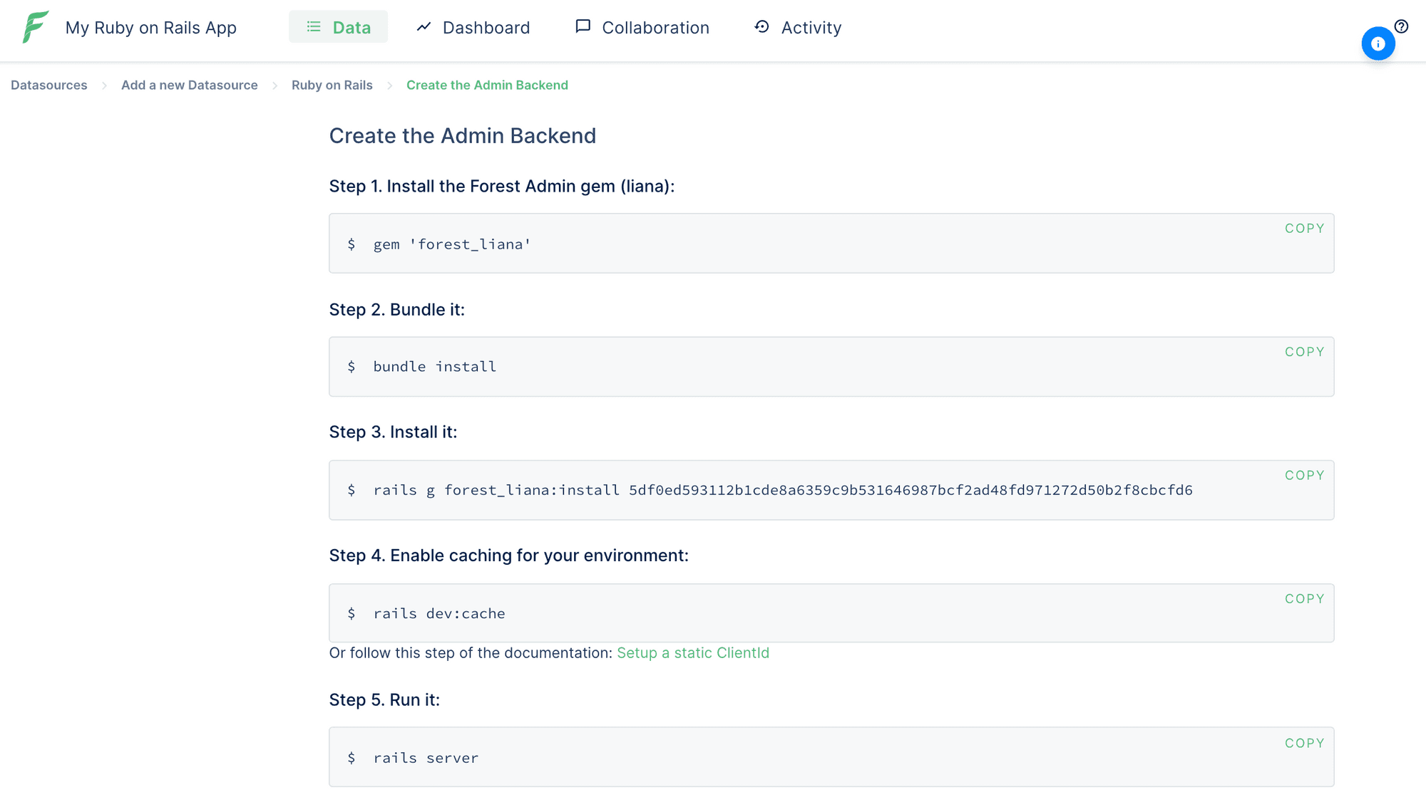
Task: Click the Step 1 Install the Forest Admin gem heading
Action: click(502, 187)
